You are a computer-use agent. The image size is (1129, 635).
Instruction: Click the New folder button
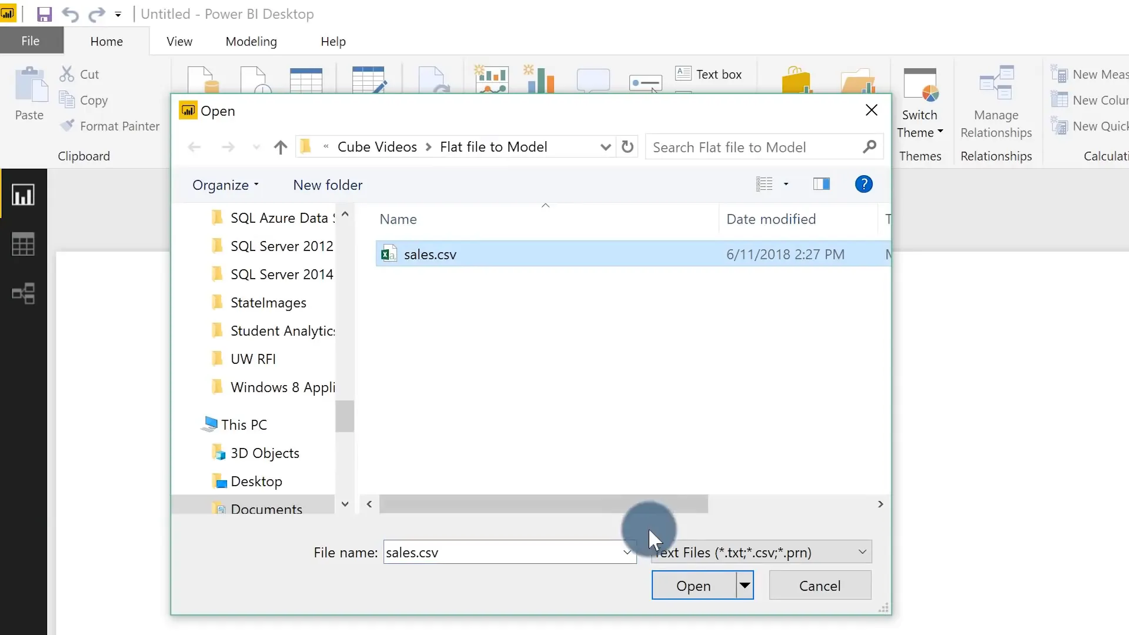328,185
